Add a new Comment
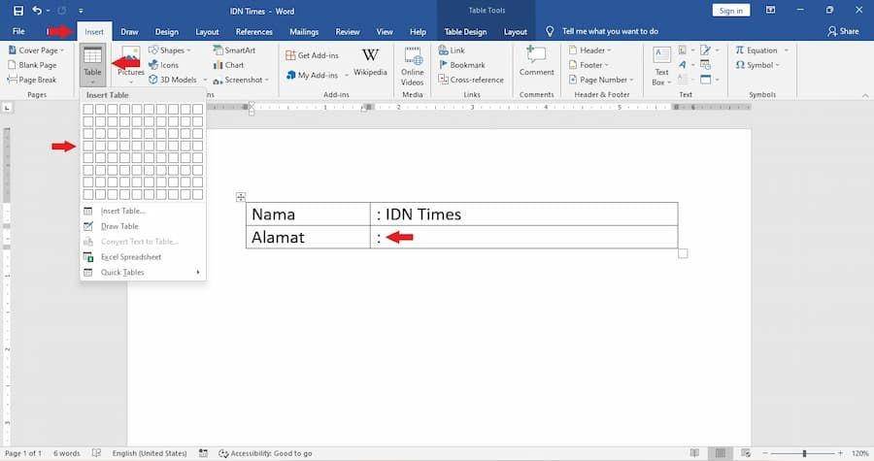Viewport: 874px width, 461px height. tap(536, 61)
